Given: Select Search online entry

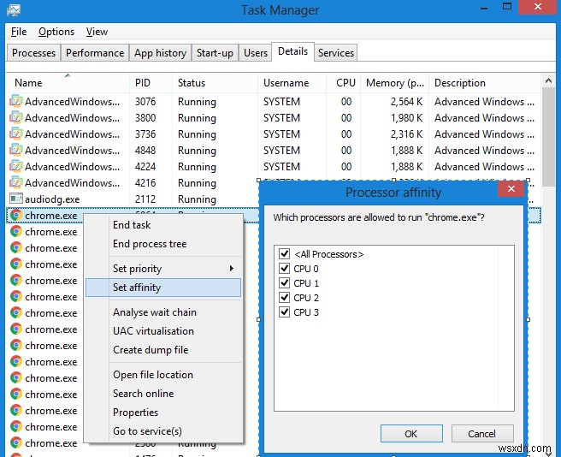Looking at the screenshot, I should (163, 394).
